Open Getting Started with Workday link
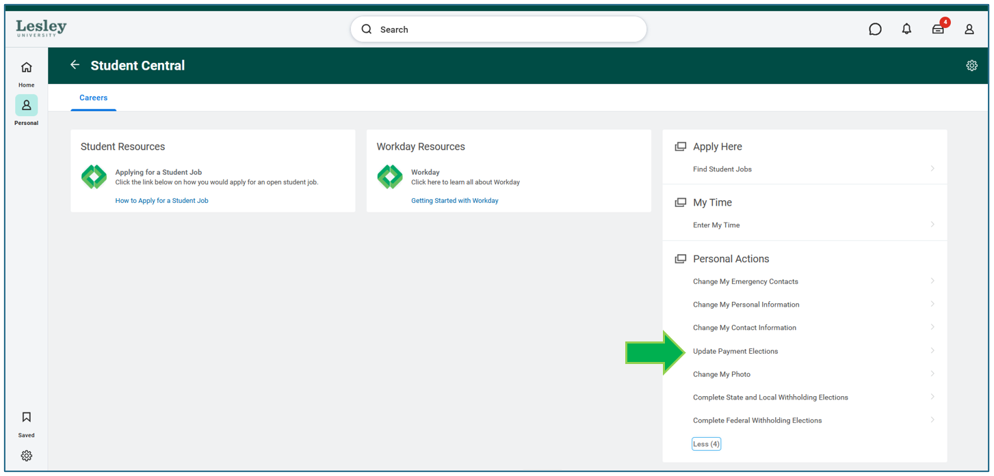This screenshot has height=476, width=994. [454, 201]
